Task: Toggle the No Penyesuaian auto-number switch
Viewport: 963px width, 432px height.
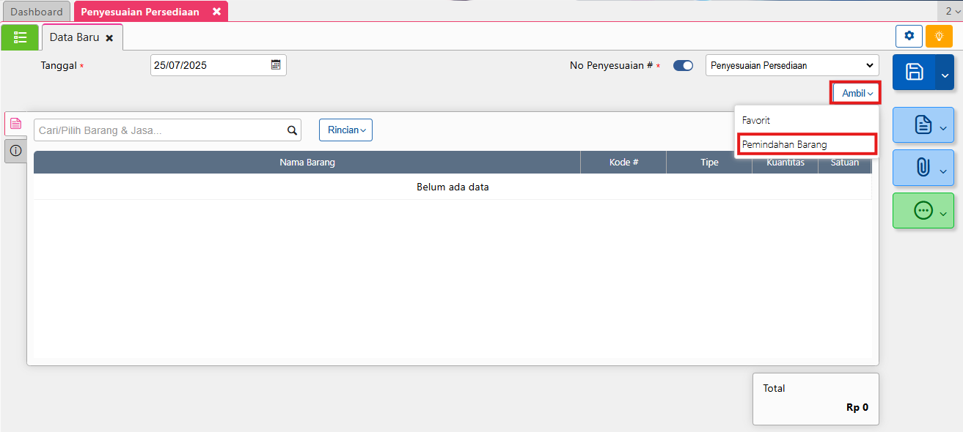Action: tap(683, 66)
